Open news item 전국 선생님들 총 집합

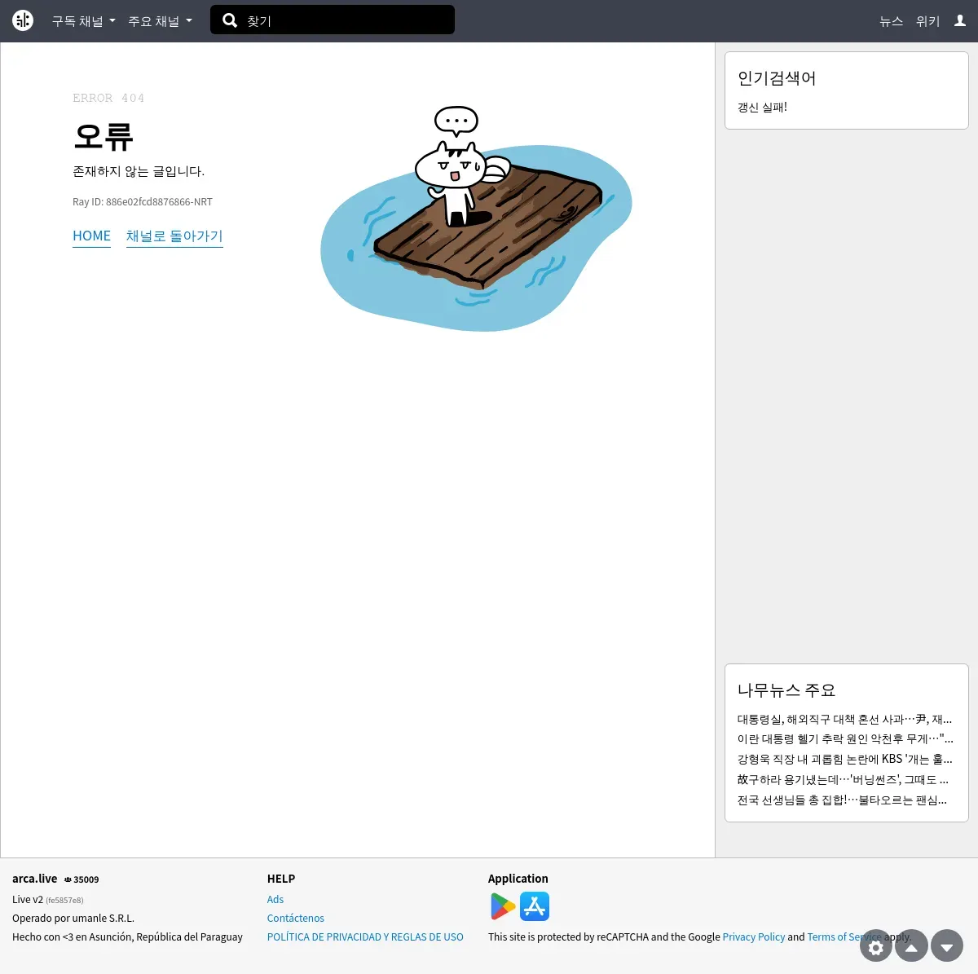(842, 800)
